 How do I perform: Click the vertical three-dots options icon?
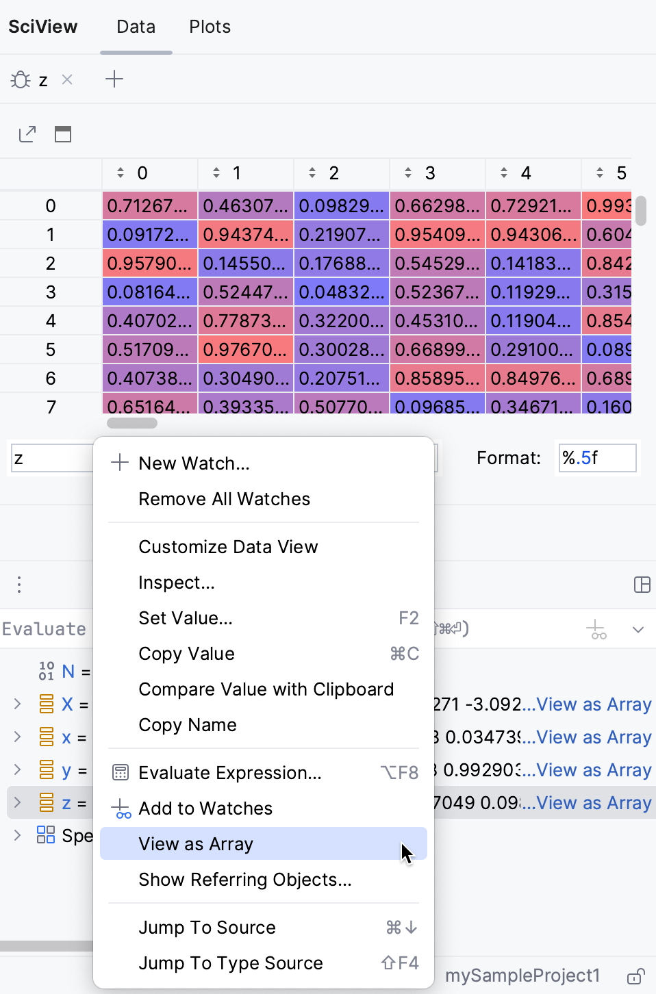[19, 585]
